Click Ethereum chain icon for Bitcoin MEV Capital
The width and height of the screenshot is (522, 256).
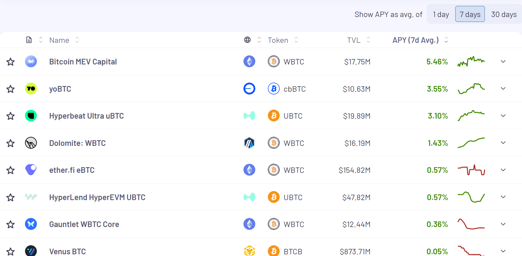[x=249, y=61]
